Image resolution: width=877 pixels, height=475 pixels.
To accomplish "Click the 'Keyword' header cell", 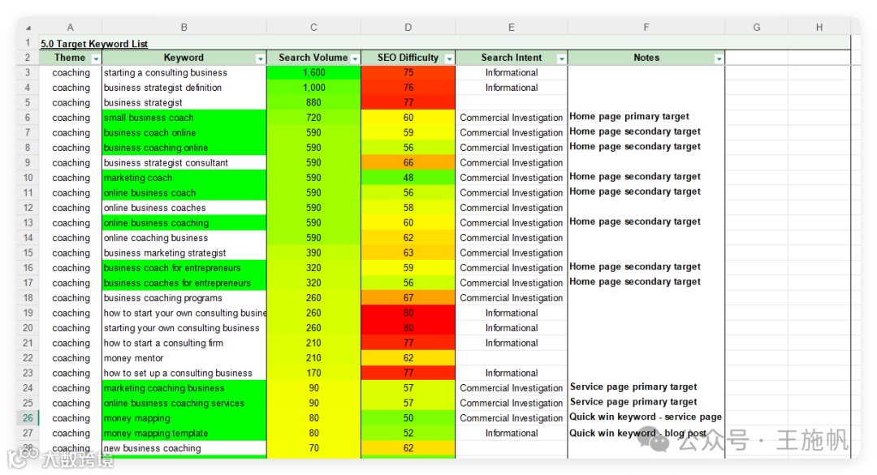I will (184, 58).
